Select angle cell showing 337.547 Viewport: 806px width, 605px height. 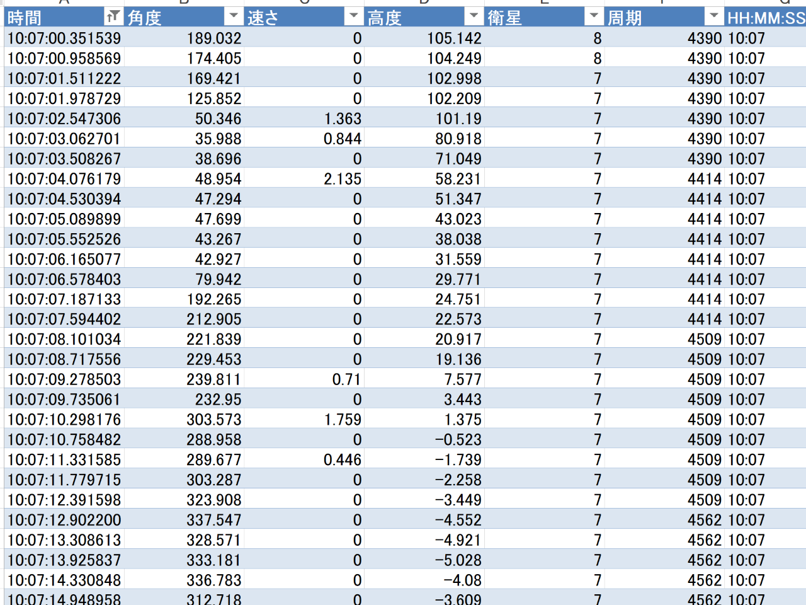(x=213, y=520)
